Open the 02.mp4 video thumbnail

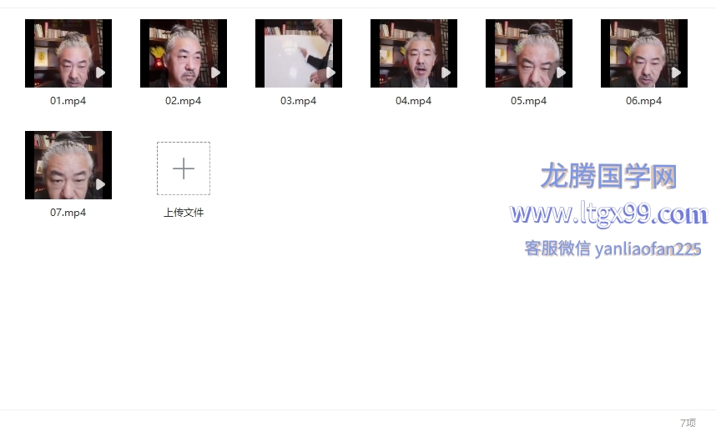click(183, 53)
